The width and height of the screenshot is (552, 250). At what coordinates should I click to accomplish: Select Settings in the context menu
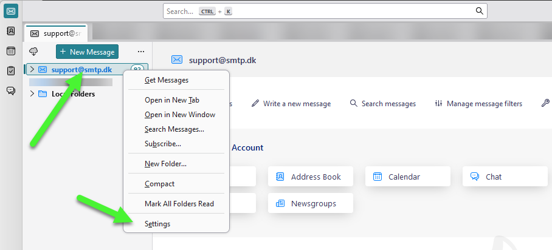[x=157, y=224]
